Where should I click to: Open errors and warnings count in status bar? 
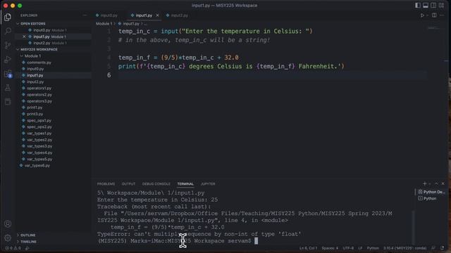(x=13, y=248)
